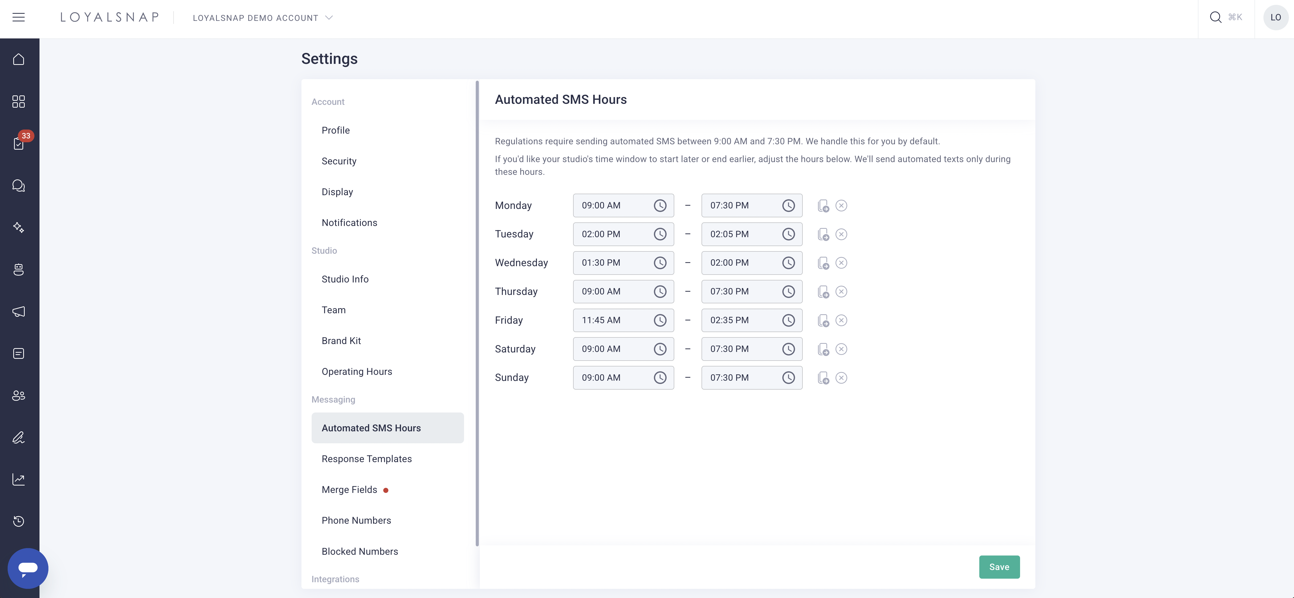Screen dimensions: 1294x598
Task: Select Studio Info in settings menu
Action: (x=387, y=279)
